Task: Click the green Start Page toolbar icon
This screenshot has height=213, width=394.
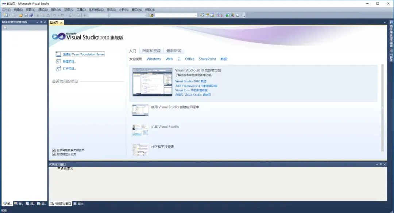Action: pyautogui.click(x=227, y=15)
